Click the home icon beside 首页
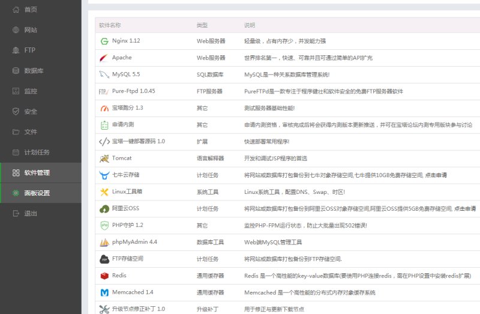 16,10
